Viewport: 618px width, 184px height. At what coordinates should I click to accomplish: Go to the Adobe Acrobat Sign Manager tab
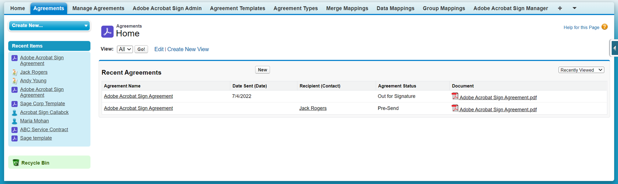510,8
